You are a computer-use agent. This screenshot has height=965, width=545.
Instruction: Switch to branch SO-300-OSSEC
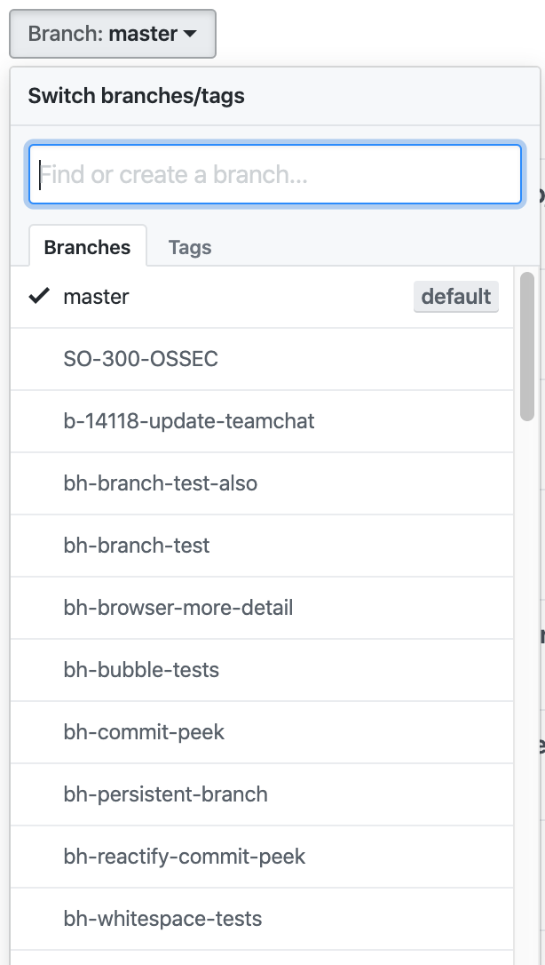click(x=140, y=359)
